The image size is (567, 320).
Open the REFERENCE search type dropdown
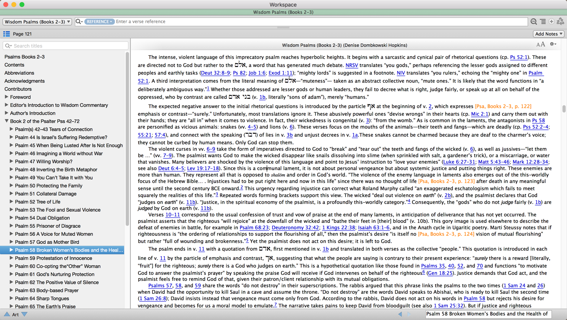tap(99, 22)
